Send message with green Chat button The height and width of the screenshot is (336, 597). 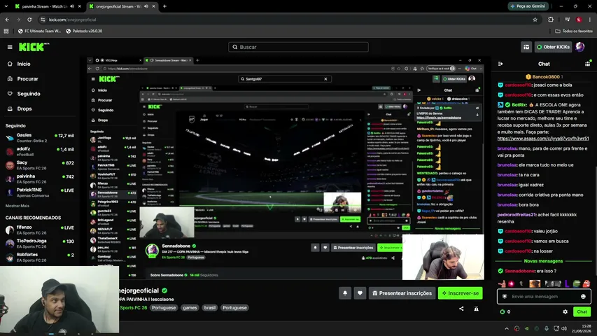coord(582,311)
